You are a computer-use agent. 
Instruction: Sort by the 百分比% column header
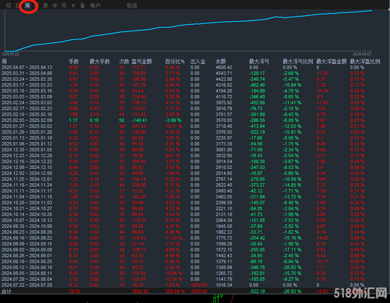point(175,61)
